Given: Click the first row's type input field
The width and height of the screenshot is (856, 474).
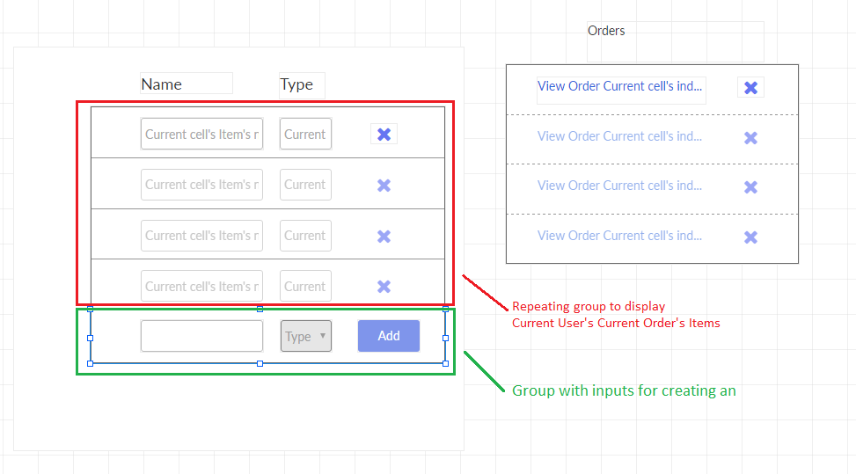Looking at the screenshot, I should (305, 135).
